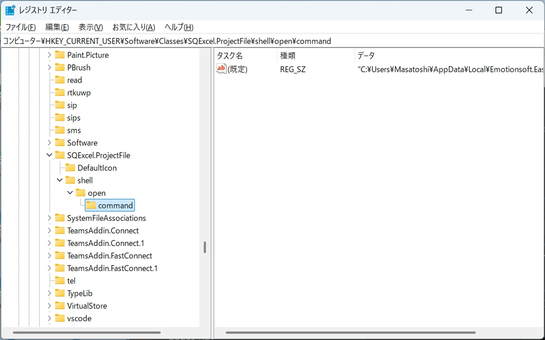Expand the Paint.Picture key
The width and height of the screenshot is (545, 340).
coord(49,55)
